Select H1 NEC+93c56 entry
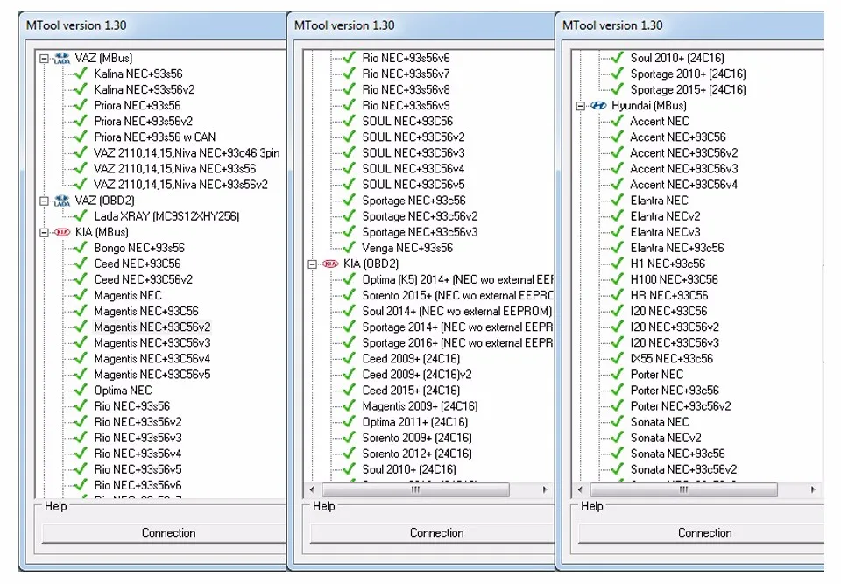Image resolution: width=841 pixels, height=584 pixels. pyautogui.click(x=668, y=264)
